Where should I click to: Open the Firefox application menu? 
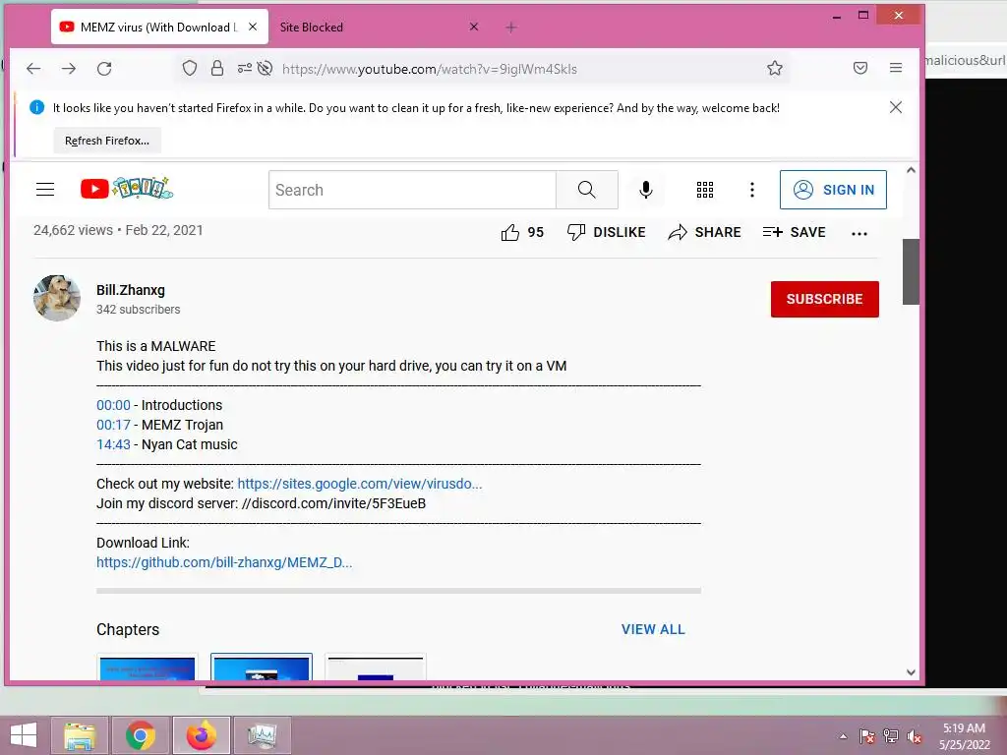896,68
